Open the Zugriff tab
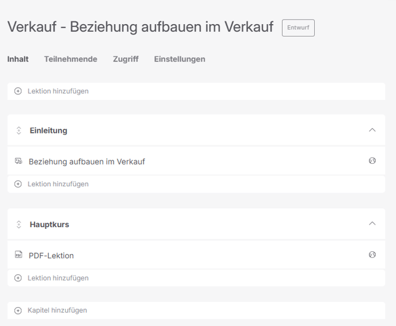The width and height of the screenshot is (396, 326). (125, 59)
